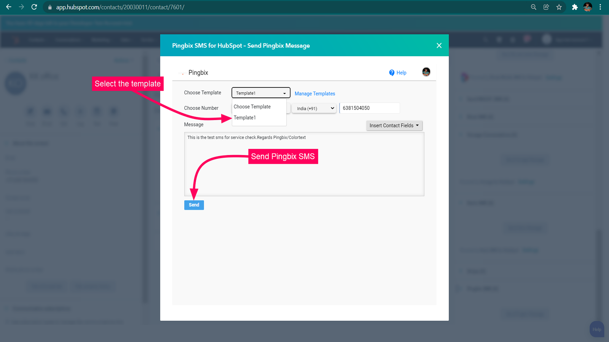Click the share page icon in address bar
This screenshot has height=342, width=609.
click(546, 7)
